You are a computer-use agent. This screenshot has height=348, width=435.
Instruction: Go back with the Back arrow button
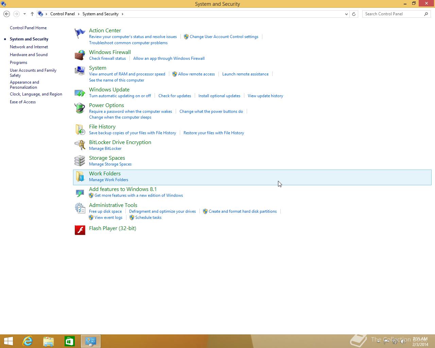[6, 14]
